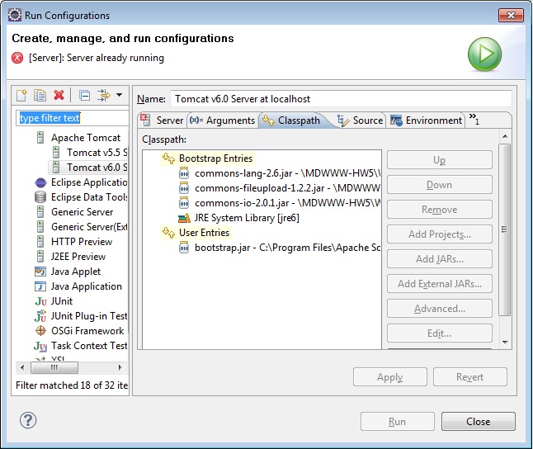Viewport: 533px width, 449px height.
Task: Select Generic Server item
Action: point(82,212)
